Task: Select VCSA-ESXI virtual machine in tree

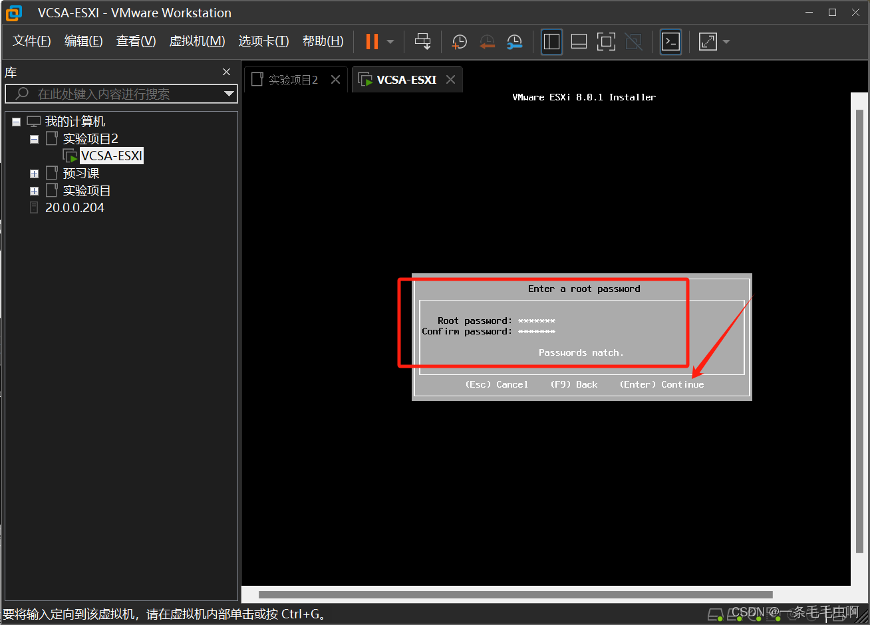Action: coord(112,156)
